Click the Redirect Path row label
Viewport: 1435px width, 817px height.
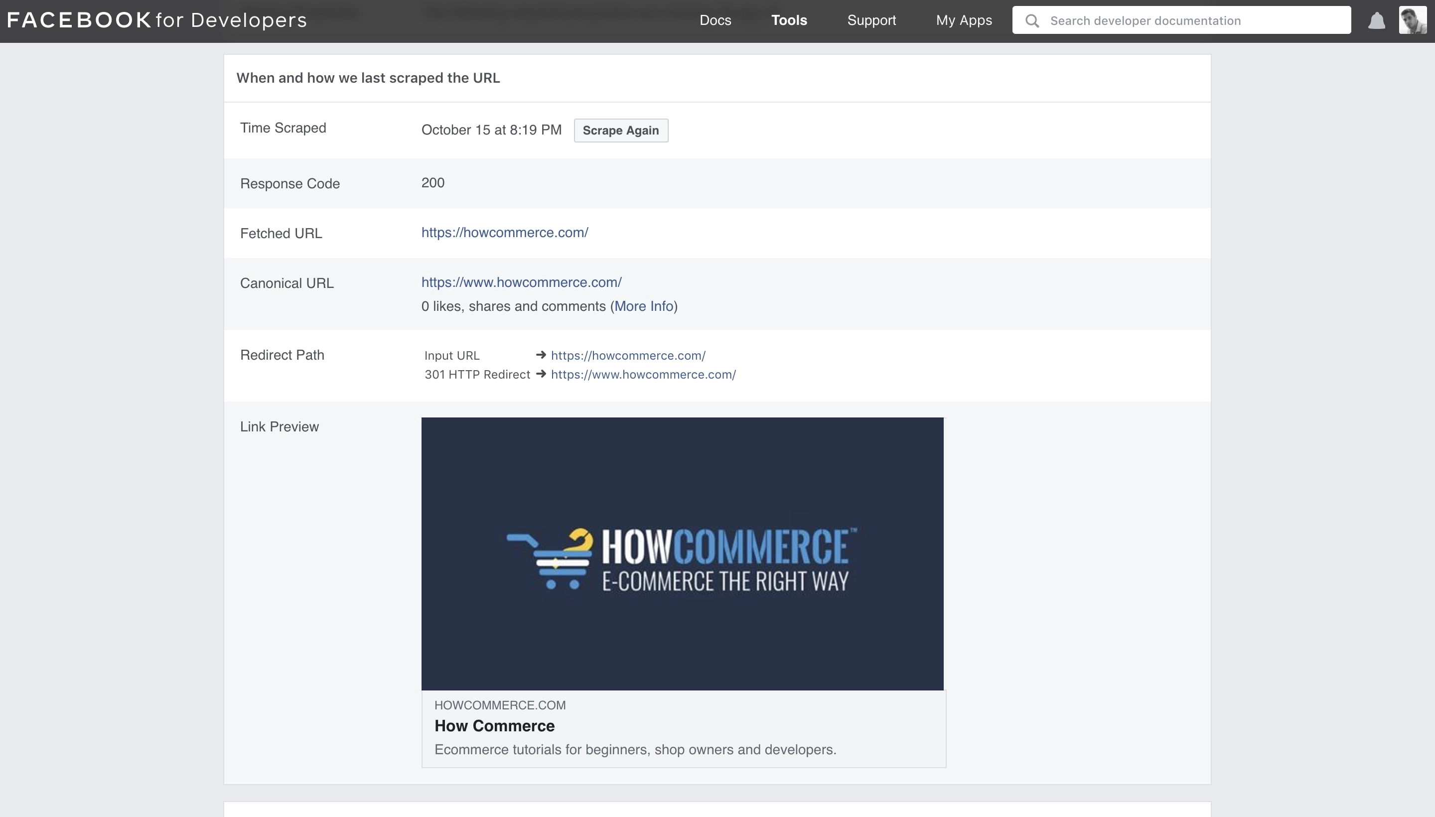pos(282,355)
